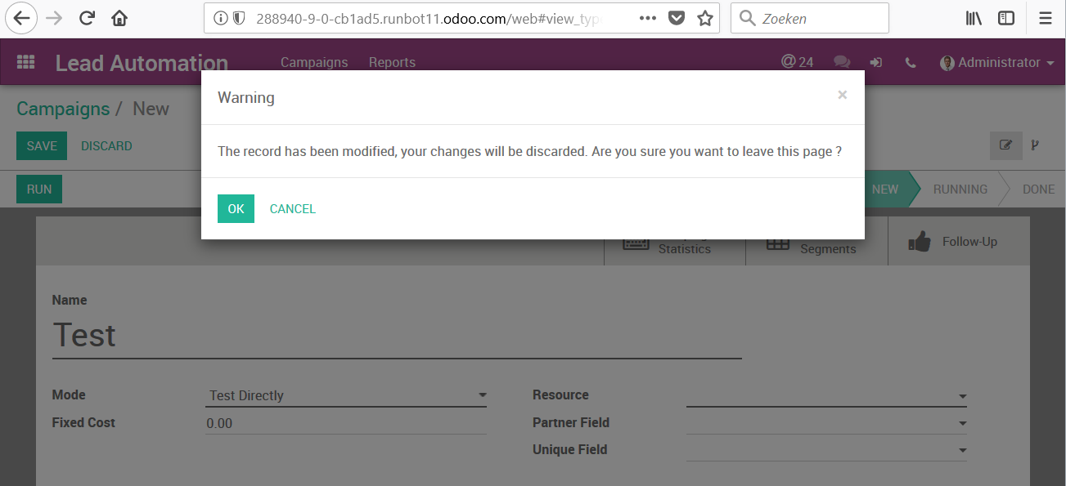Go to browser Home page icon
Screen dimensions: 1066x486
click(x=119, y=18)
